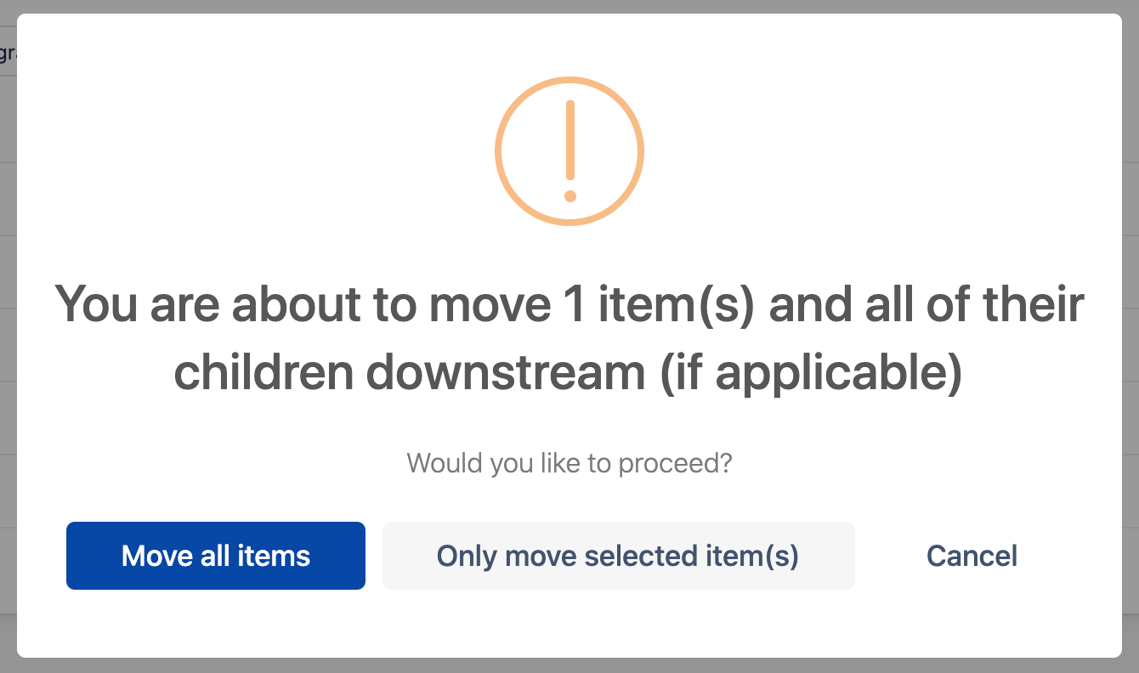The width and height of the screenshot is (1139, 673).
Task: Cancel the move operation
Action: click(x=972, y=556)
